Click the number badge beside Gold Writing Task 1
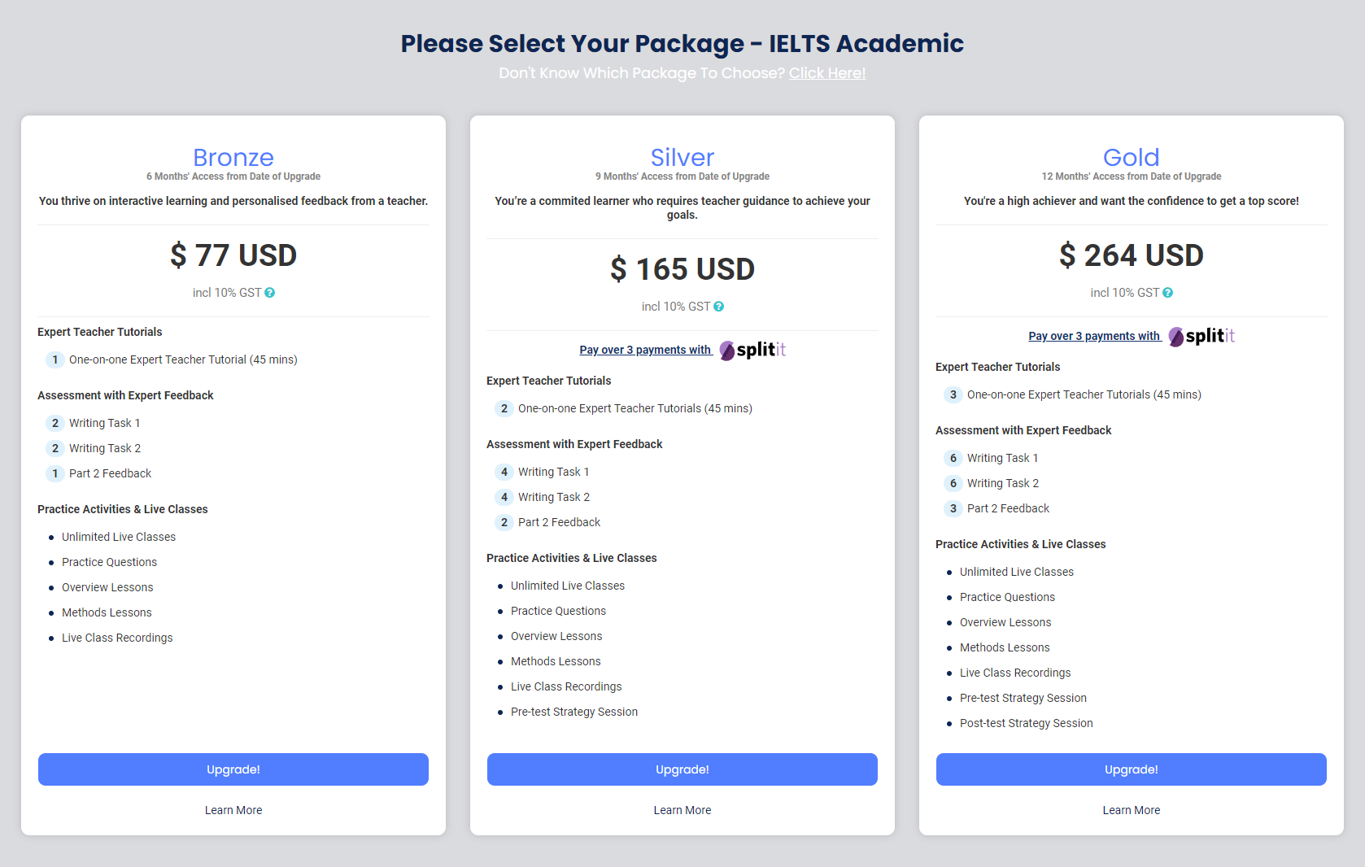1365x867 pixels. [x=953, y=458]
